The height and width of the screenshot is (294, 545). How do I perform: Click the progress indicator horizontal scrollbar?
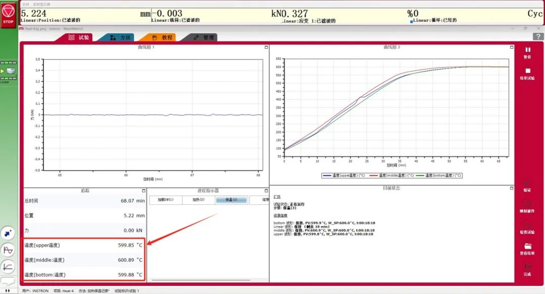pyautogui.click(x=201, y=280)
